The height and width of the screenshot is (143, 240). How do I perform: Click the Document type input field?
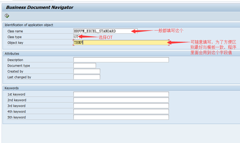pos(85,65)
